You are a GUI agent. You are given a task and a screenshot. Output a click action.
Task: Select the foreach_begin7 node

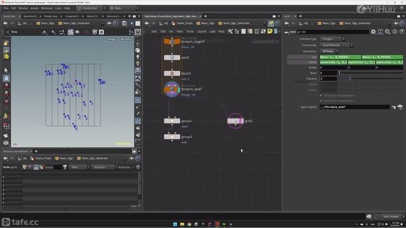(x=172, y=41)
